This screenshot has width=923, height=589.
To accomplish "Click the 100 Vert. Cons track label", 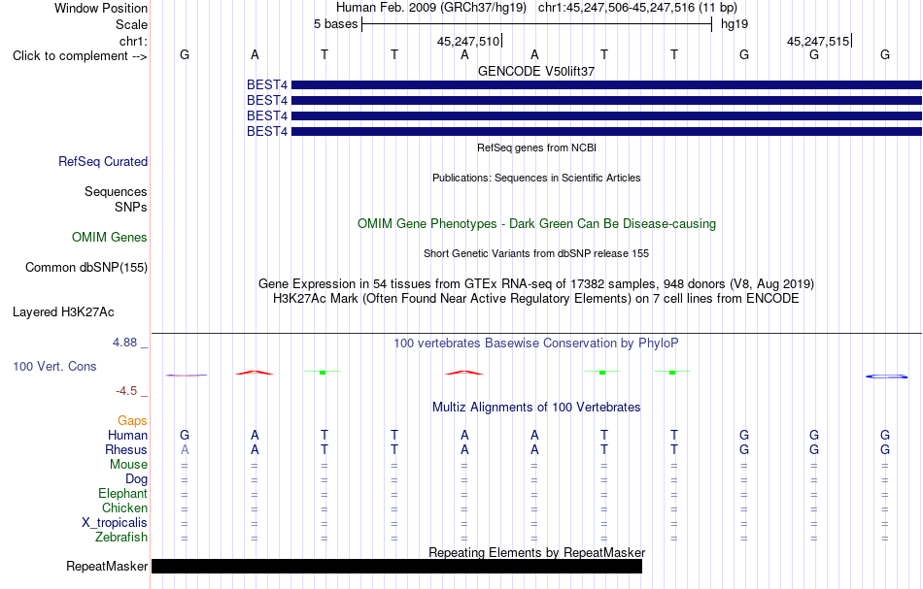I will (54, 367).
